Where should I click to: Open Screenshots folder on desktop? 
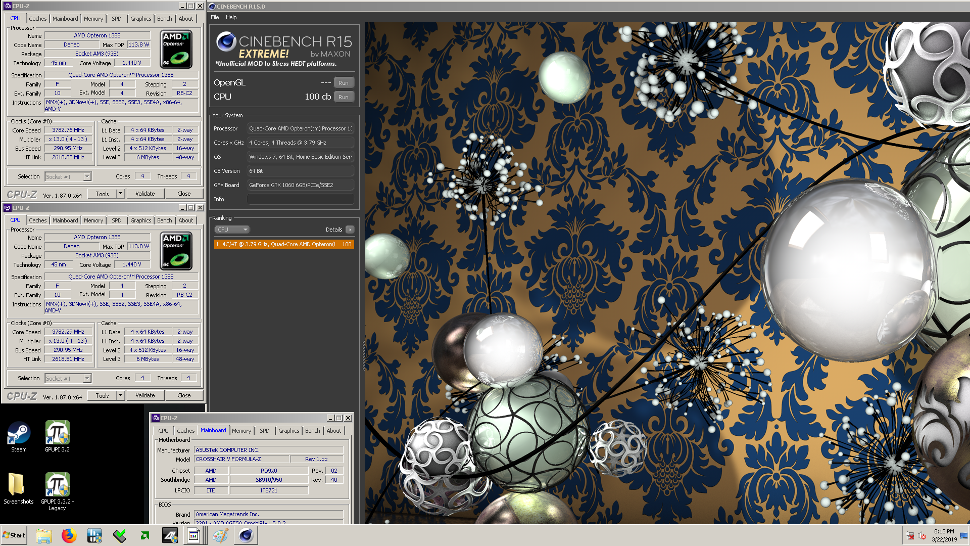(x=19, y=488)
